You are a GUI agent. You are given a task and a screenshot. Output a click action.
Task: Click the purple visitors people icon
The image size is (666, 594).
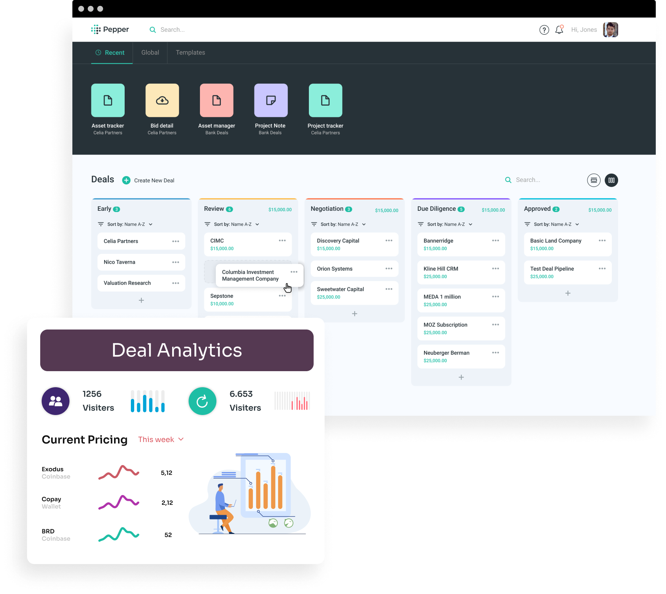coord(56,401)
